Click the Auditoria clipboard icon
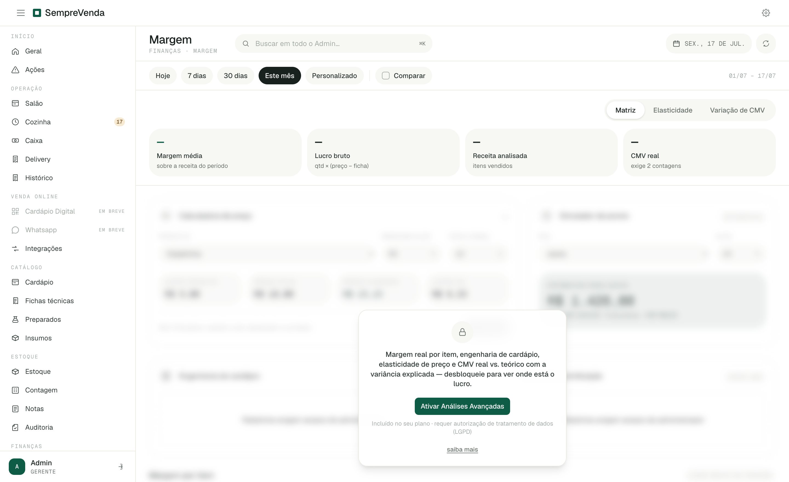Screen dimensions: 789x482 pos(15,428)
